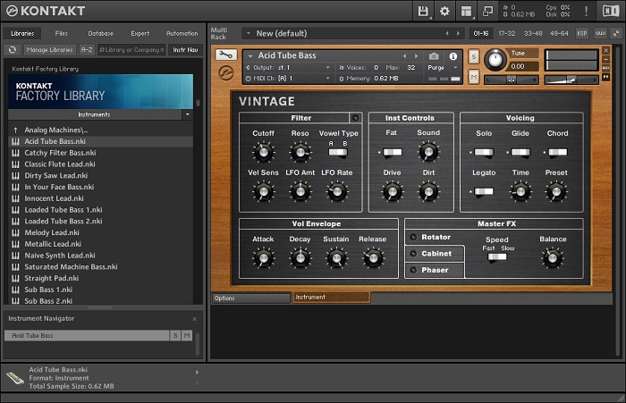Click the instrument volume slider
The image size is (626, 403).
pyautogui.click(x=571, y=80)
